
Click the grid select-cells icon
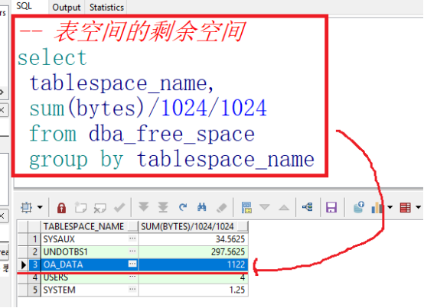(x=27, y=207)
